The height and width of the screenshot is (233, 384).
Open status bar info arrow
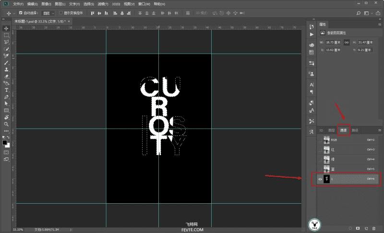click(x=71, y=230)
